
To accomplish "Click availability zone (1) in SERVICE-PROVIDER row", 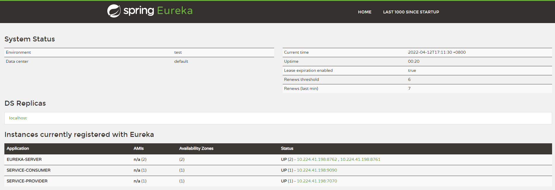I will coord(182,181).
